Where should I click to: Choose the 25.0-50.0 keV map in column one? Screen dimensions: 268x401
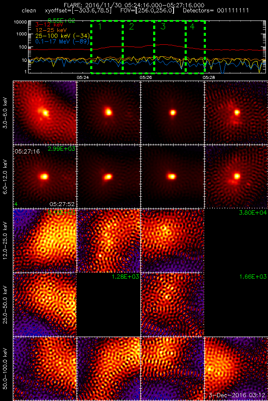tap(45, 305)
